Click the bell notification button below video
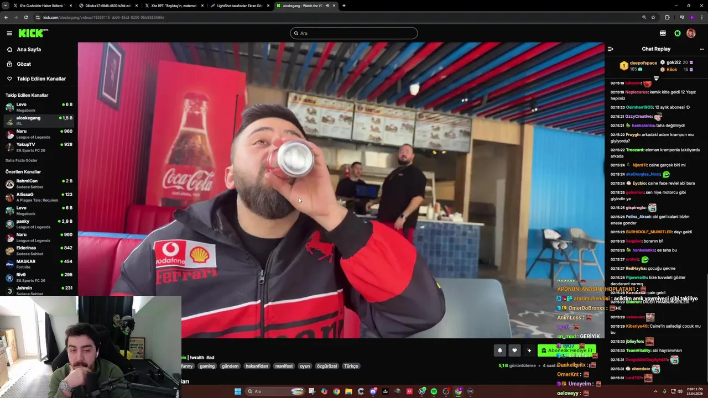 (x=500, y=350)
